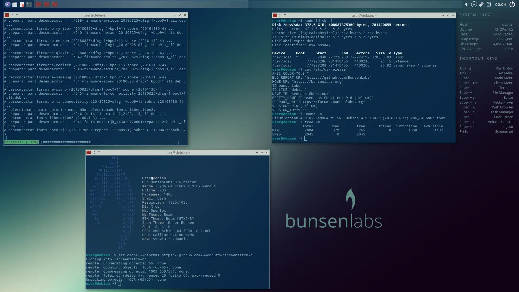
Task: Open the file manager folder icon in panel
Action: [15, 4]
